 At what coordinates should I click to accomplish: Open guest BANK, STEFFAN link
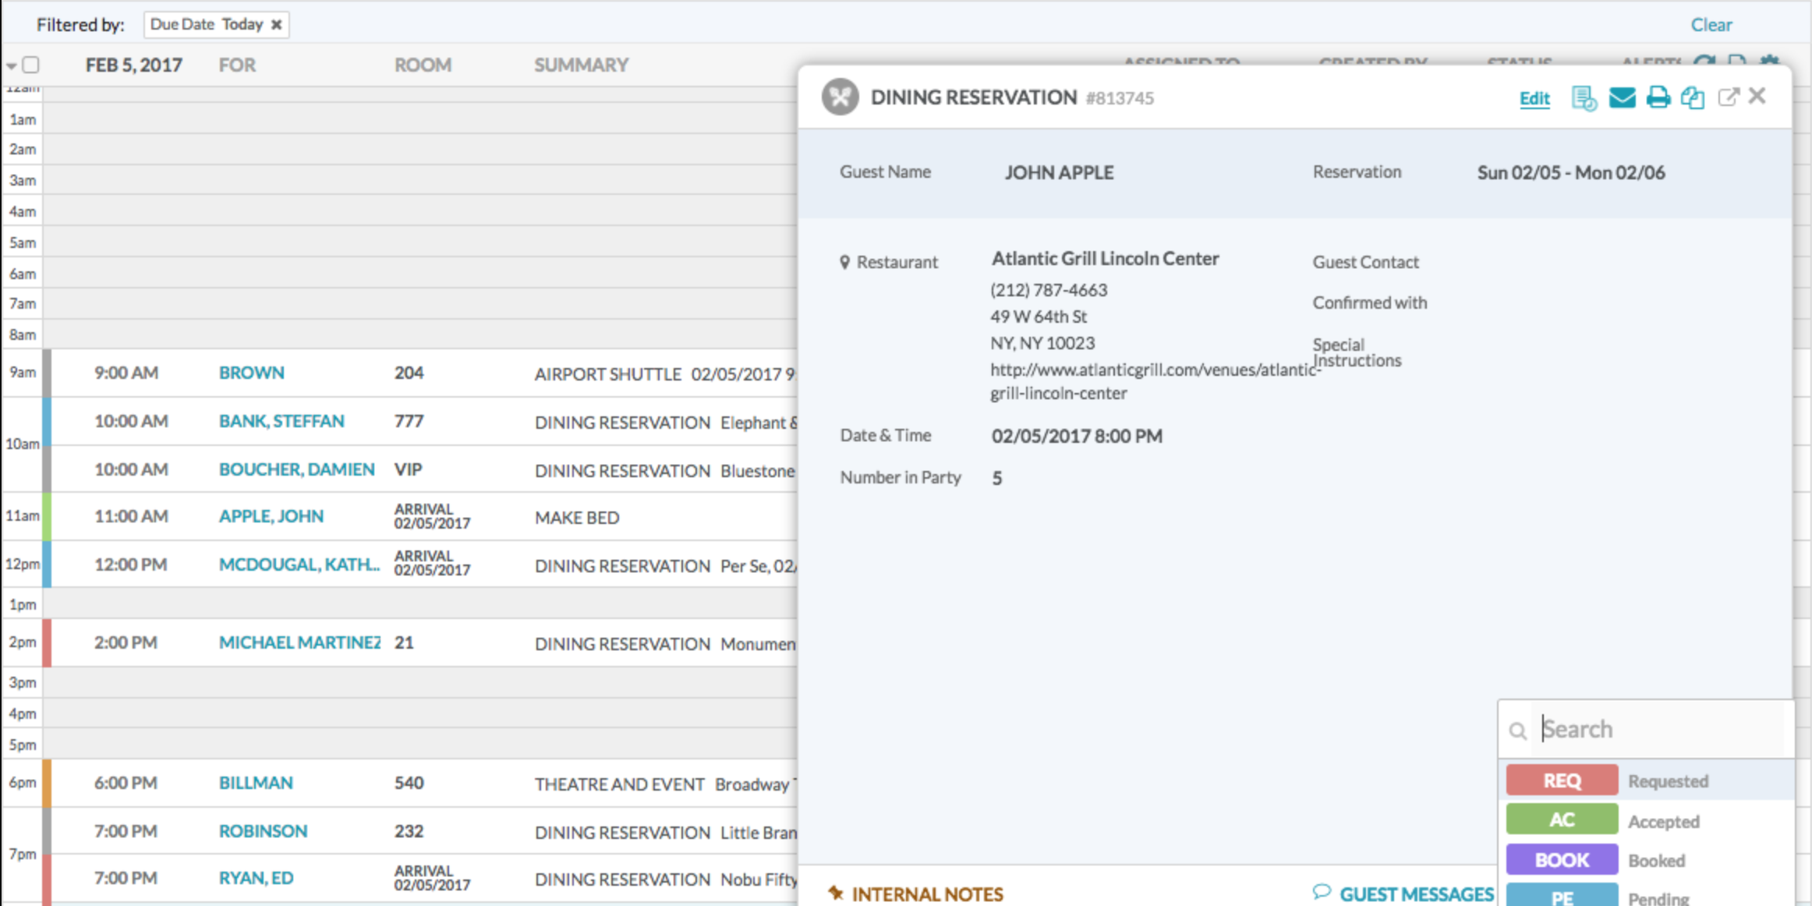pyautogui.click(x=281, y=421)
